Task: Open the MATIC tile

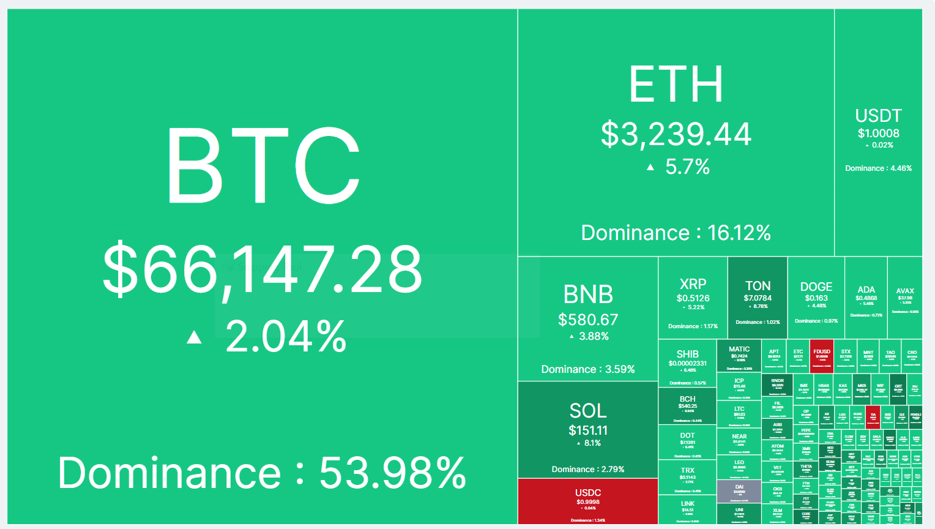Action: pos(739,356)
